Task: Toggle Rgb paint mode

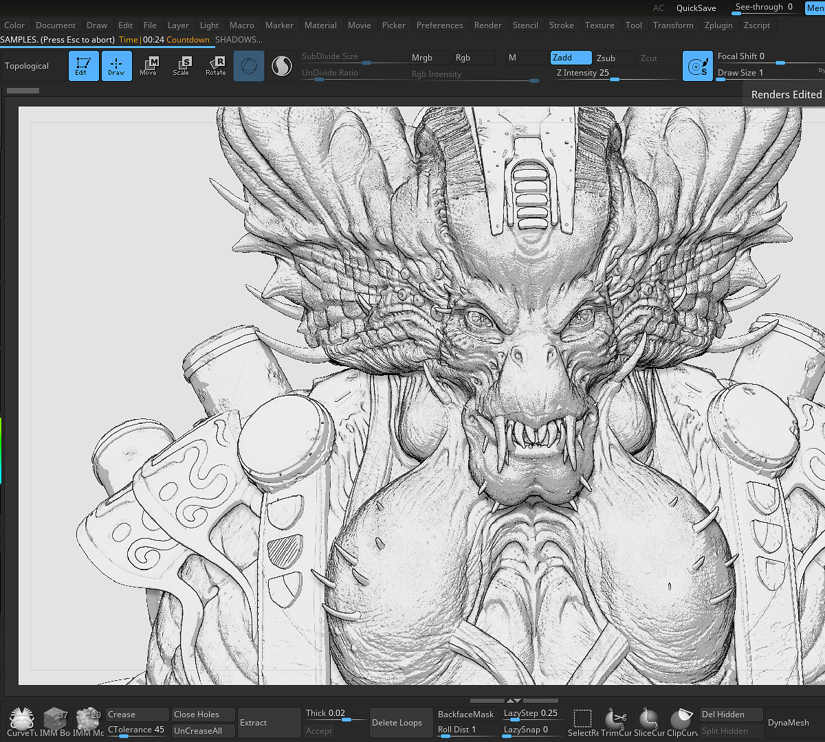Action: tap(474, 58)
